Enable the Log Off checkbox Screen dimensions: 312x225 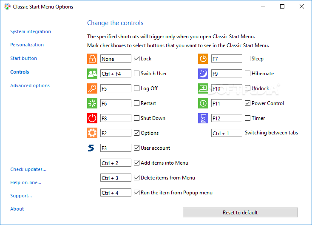(x=136, y=88)
